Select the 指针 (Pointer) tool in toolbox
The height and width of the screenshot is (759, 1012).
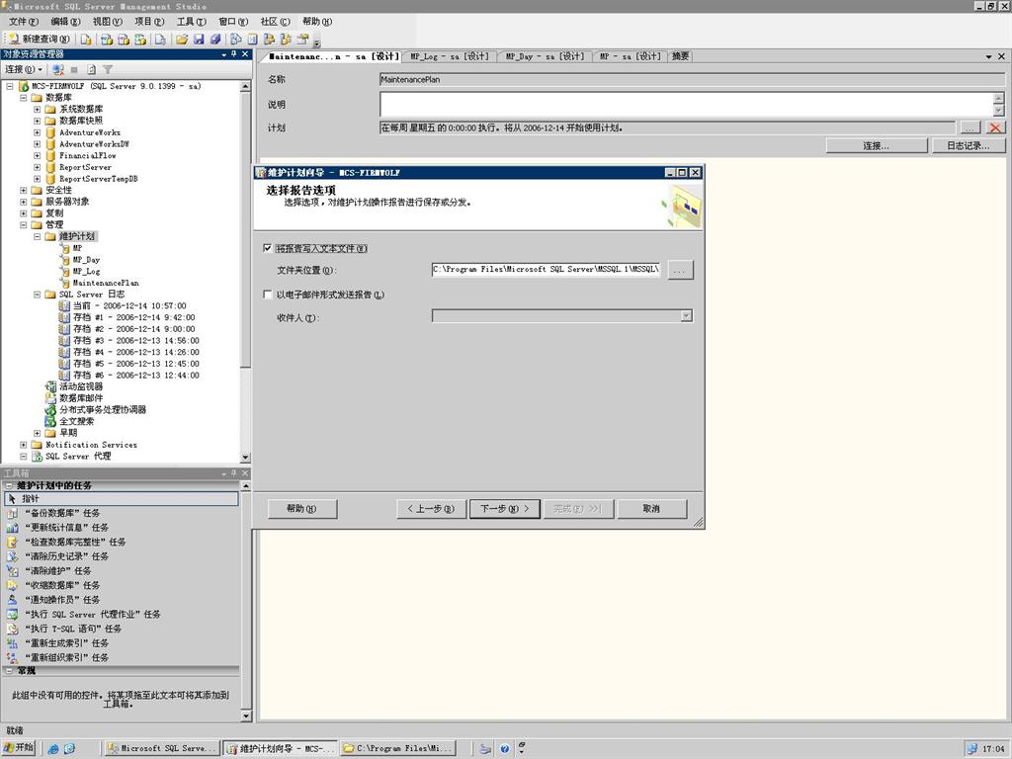click(x=122, y=499)
